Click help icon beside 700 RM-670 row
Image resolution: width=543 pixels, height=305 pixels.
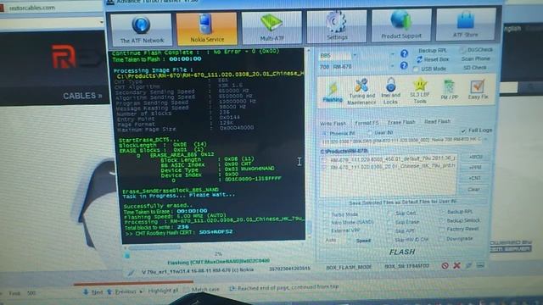coord(404,65)
